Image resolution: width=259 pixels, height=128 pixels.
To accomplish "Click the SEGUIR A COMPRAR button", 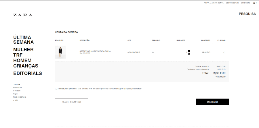I will click(72, 102).
